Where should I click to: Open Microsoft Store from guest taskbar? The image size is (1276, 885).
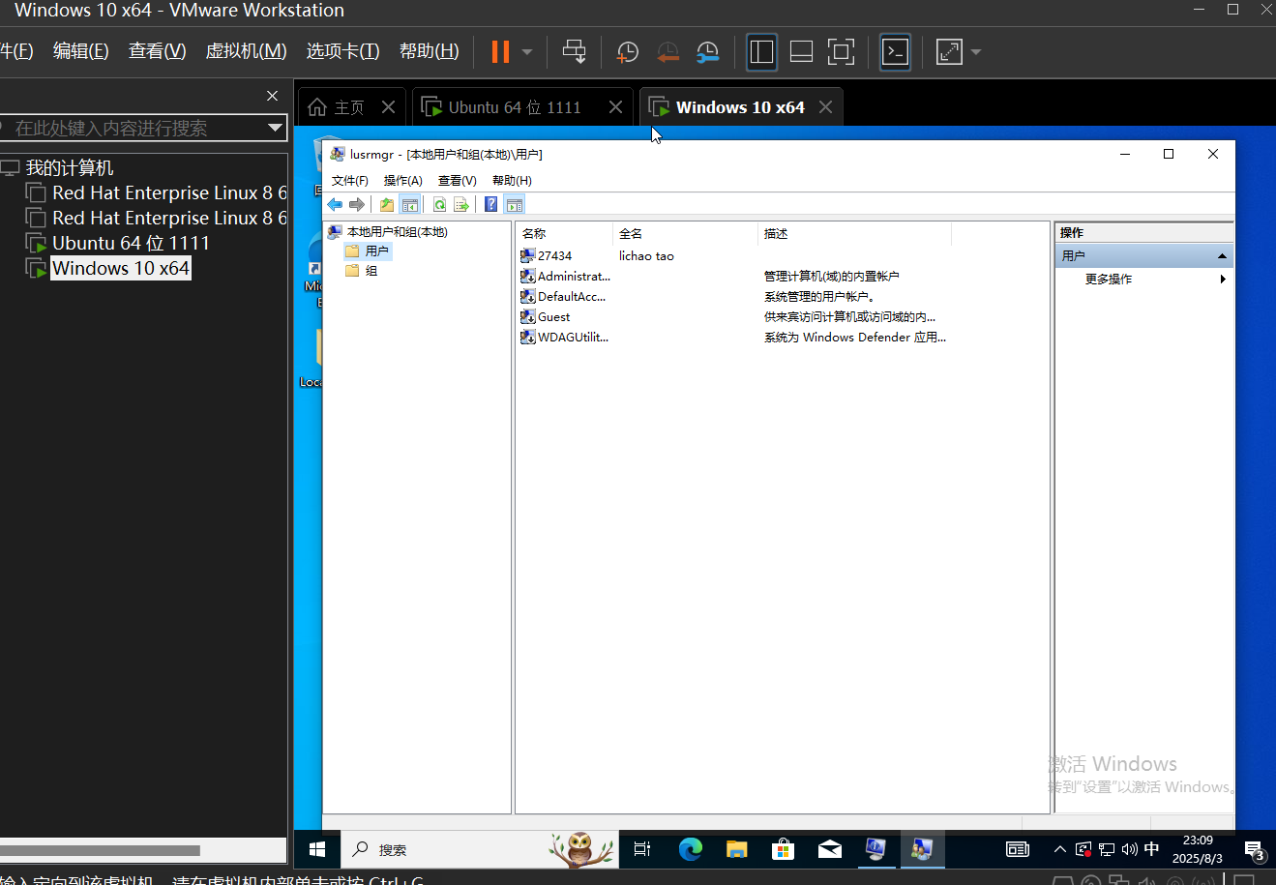[x=783, y=849]
